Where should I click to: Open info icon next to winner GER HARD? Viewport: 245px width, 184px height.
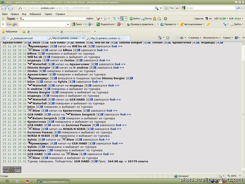coord(96,162)
